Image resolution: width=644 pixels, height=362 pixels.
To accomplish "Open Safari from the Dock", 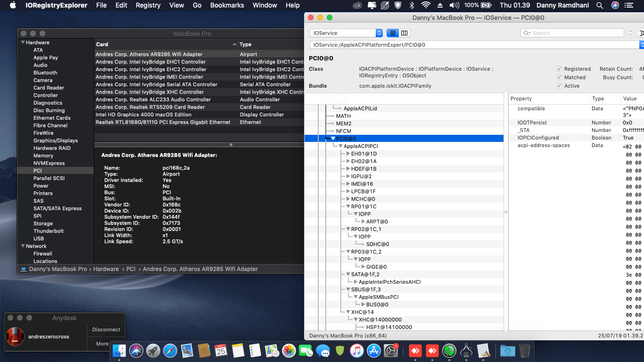I will click(x=170, y=350).
